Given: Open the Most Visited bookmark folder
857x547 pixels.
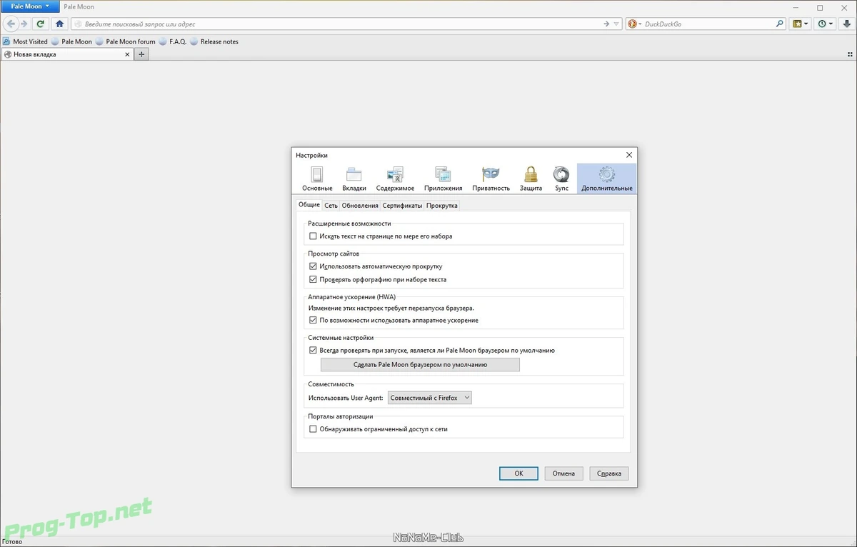Looking at the screenshot, I should coord(25,41).
